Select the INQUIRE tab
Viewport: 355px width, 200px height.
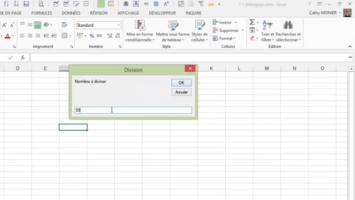194,13
